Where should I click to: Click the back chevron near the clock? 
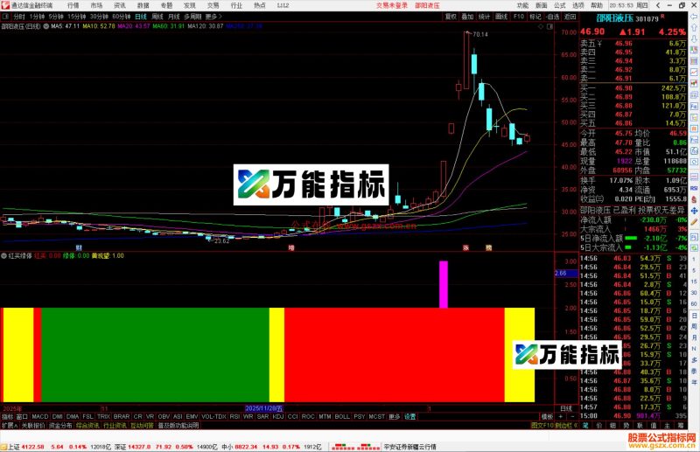658,5
